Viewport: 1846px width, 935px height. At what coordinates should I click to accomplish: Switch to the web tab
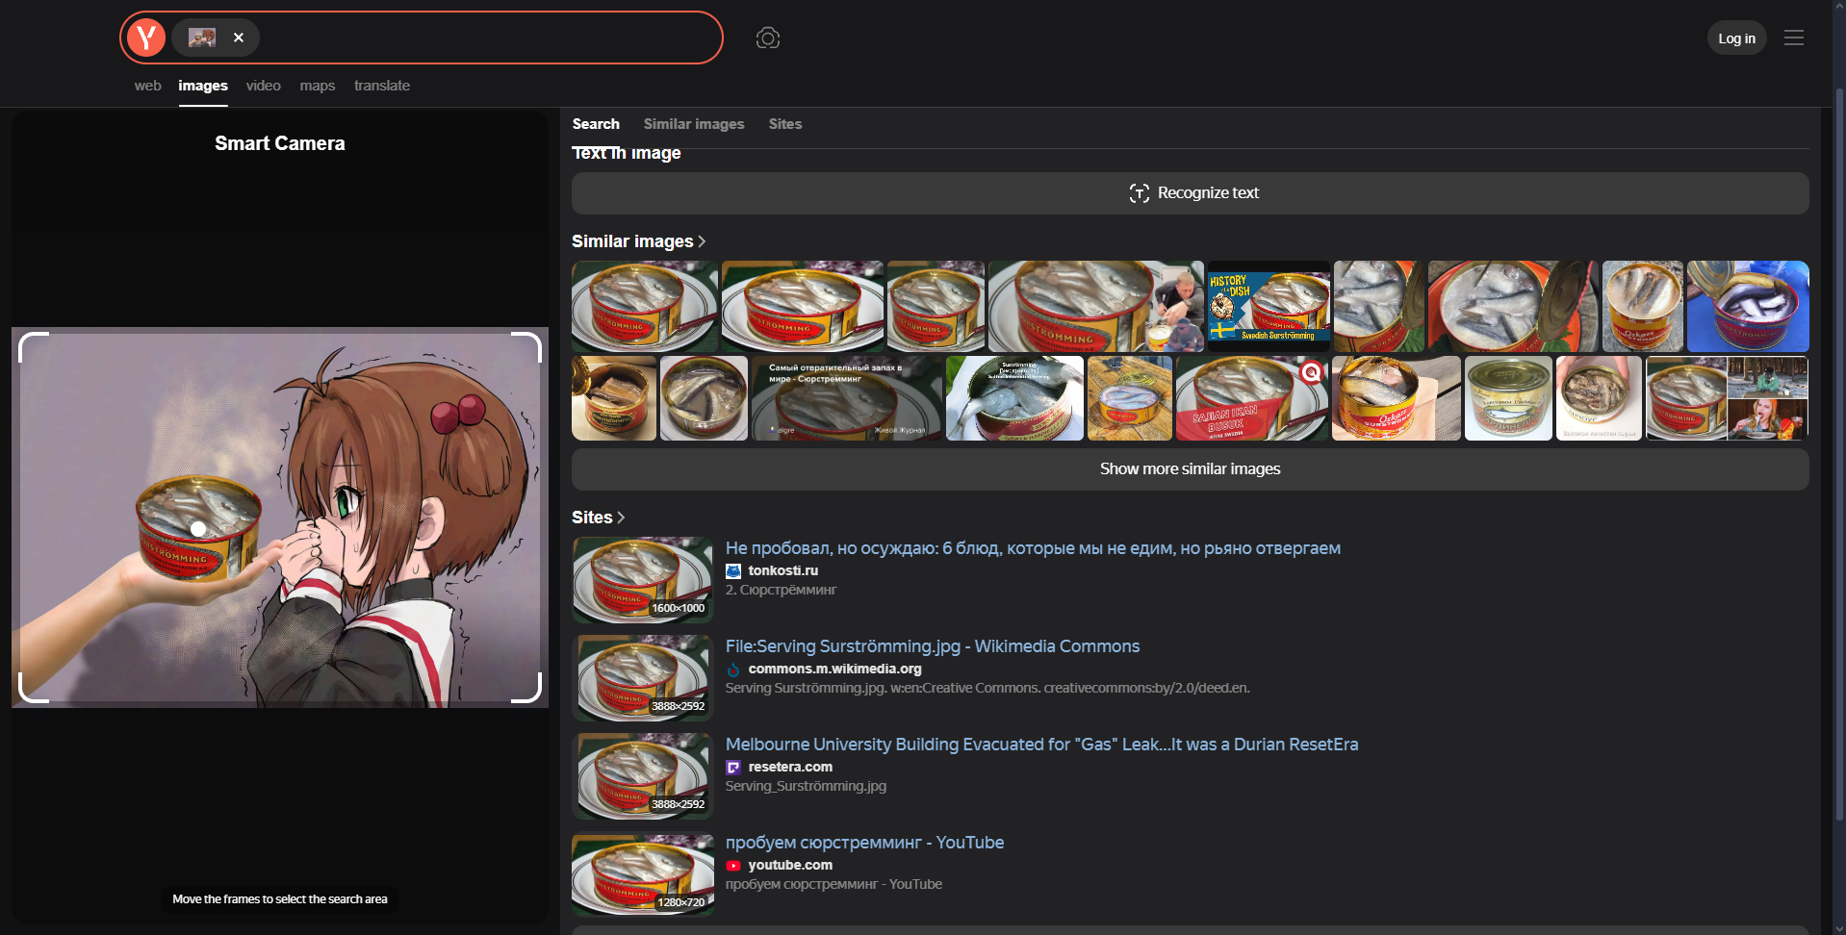(x=147, y=86)
